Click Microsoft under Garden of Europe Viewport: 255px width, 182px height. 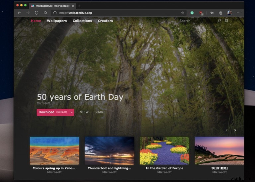164,172
